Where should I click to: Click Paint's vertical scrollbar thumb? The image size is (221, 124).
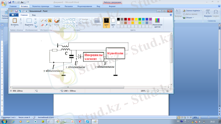click(171, 49)
